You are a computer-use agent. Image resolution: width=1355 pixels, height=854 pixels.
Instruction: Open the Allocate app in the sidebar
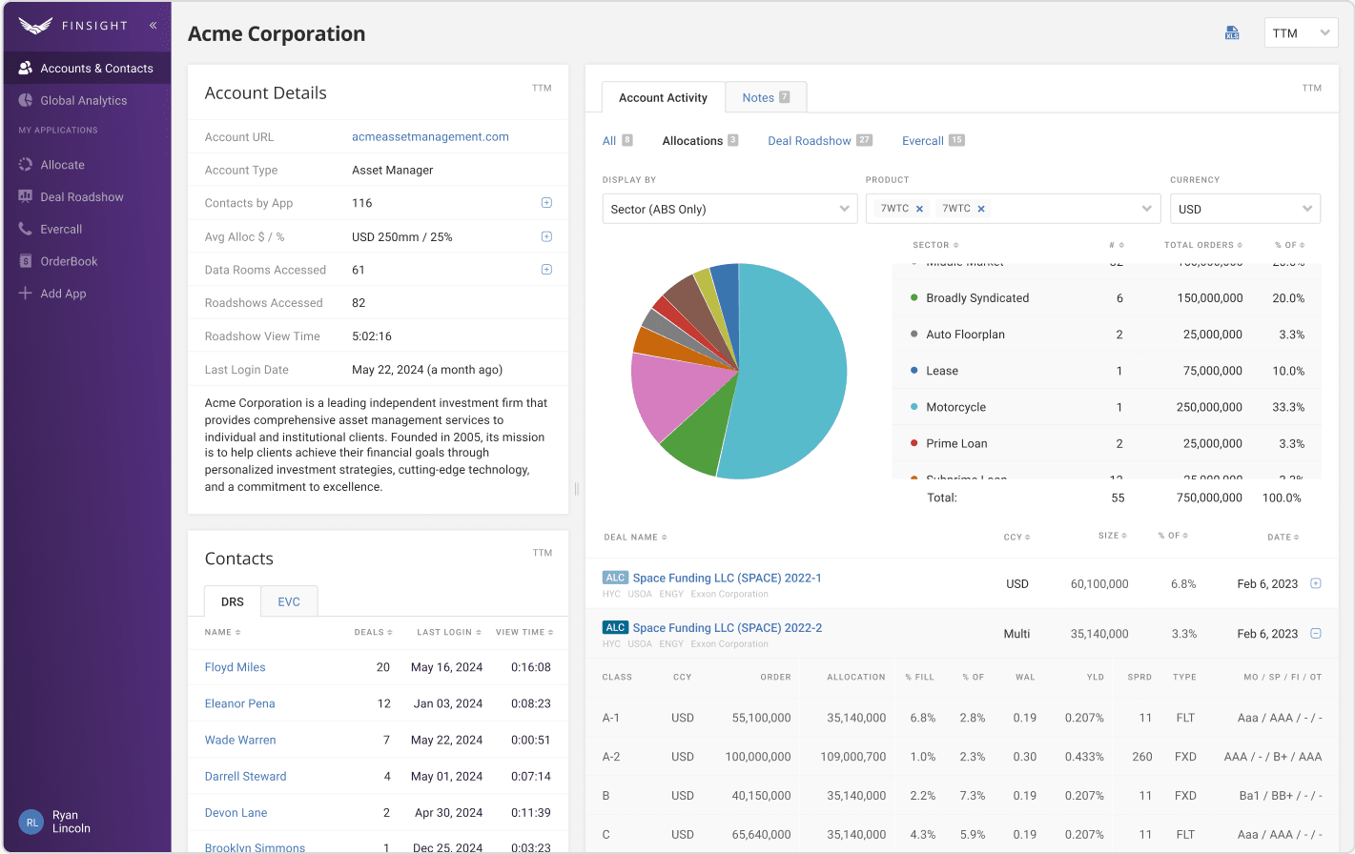[x=62, y=165]
